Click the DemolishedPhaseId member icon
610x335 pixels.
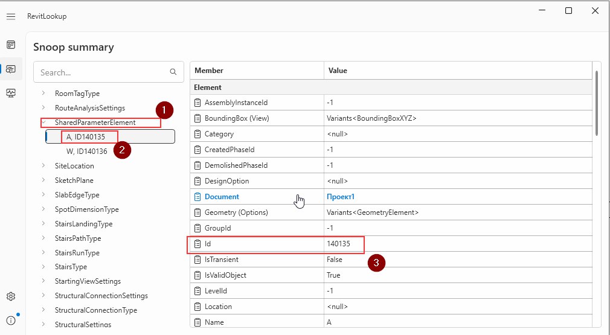[x=197, y=165]
